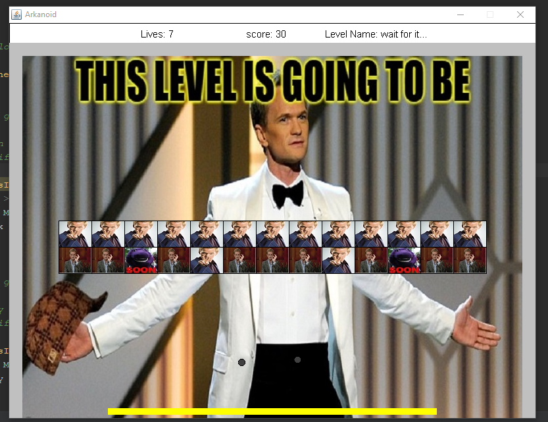548x422 pixels.
Task: Click the leftmost block in the top row
Action: tap(75, 234)
